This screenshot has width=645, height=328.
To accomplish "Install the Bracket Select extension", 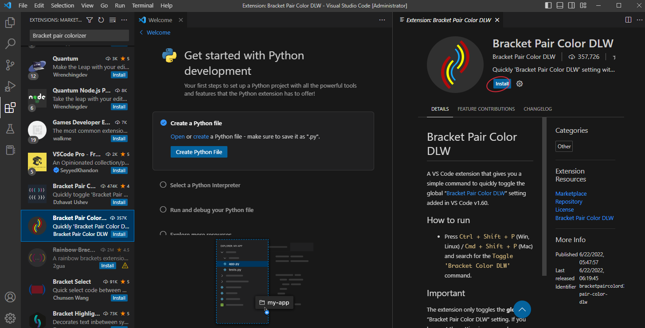I will (x=119, y=298).
